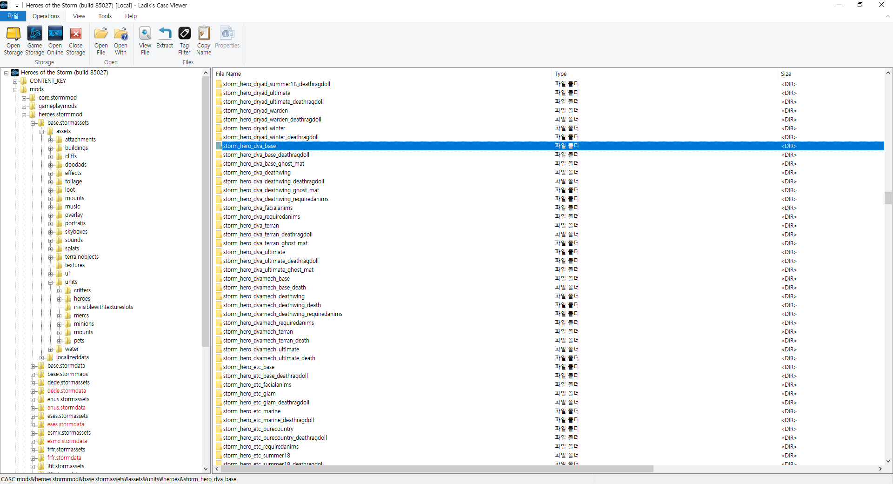Sort by File Name column header
The height and width of the screenshot is (484, 893).
point(382,74)
